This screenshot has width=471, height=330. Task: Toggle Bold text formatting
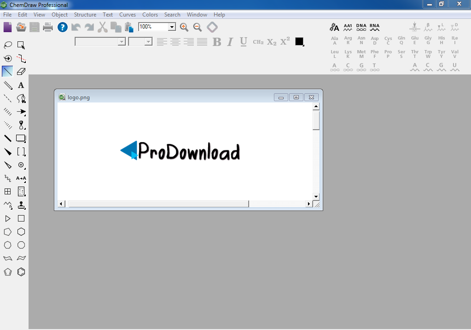coord(216,42)
